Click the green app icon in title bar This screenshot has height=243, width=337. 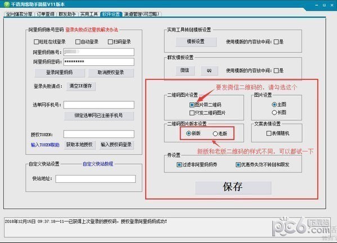[x=7, y=4]
